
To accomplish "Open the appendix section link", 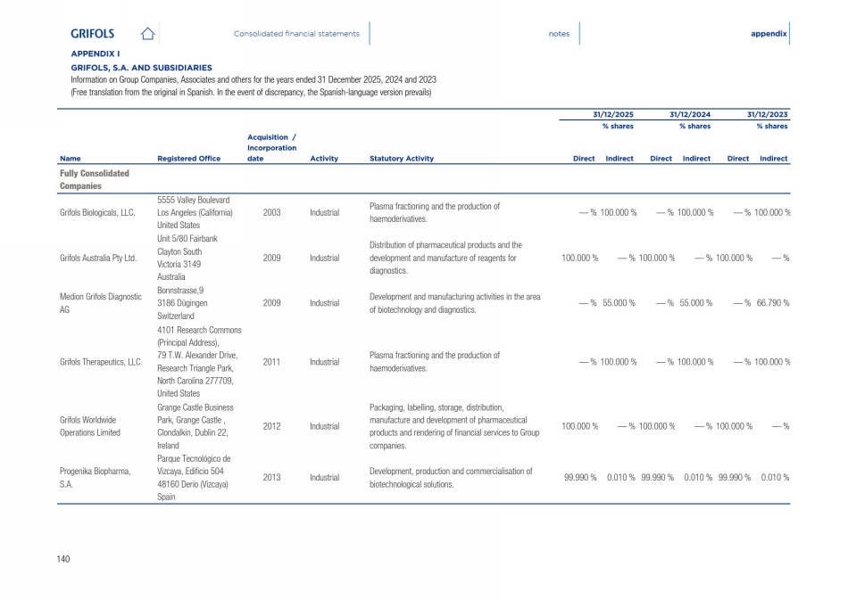I will (769, 34).
